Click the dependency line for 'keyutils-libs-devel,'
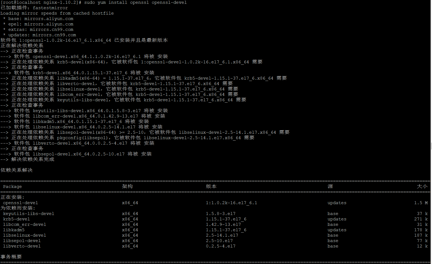The width and height of the screenshot is (432, 264). (x=123, y=100)
